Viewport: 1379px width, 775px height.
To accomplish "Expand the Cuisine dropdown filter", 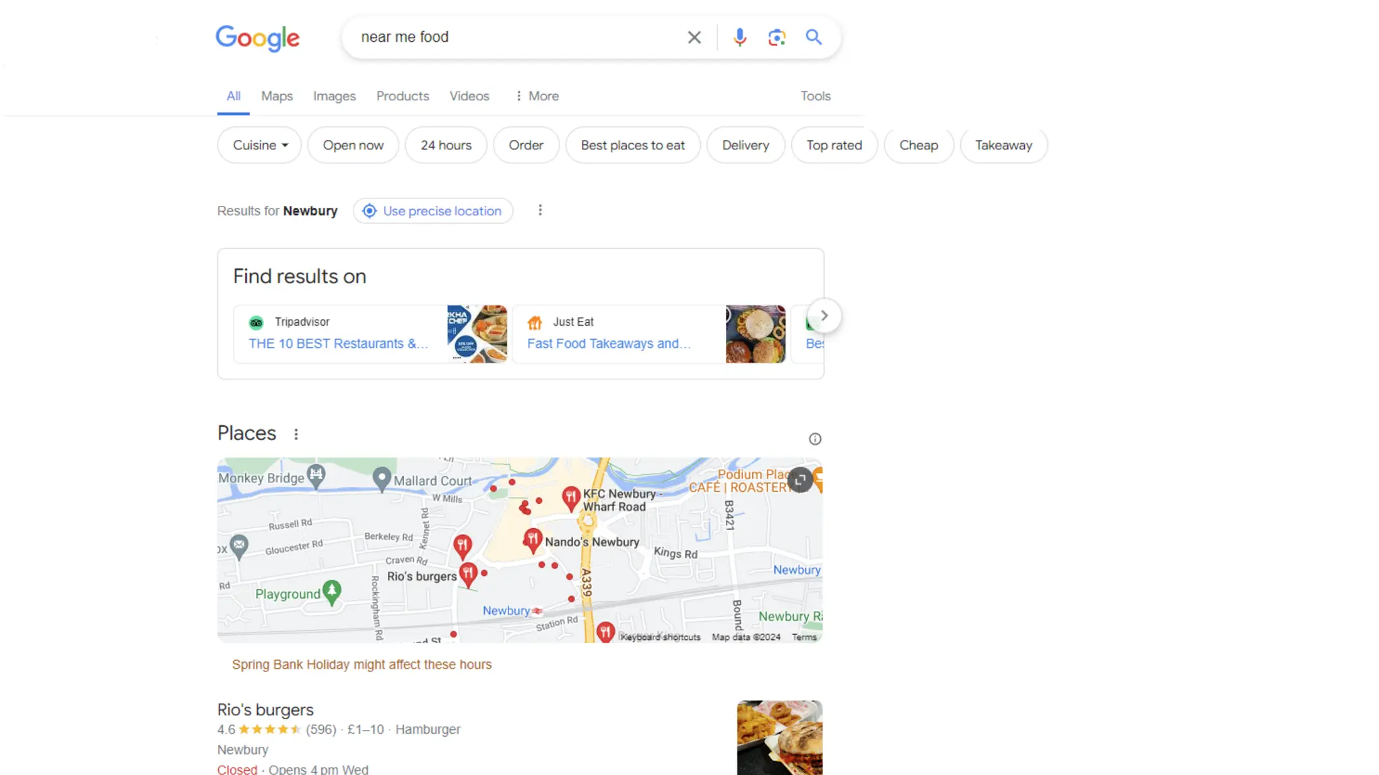I will pyautogui.click(x=259, y=145).
